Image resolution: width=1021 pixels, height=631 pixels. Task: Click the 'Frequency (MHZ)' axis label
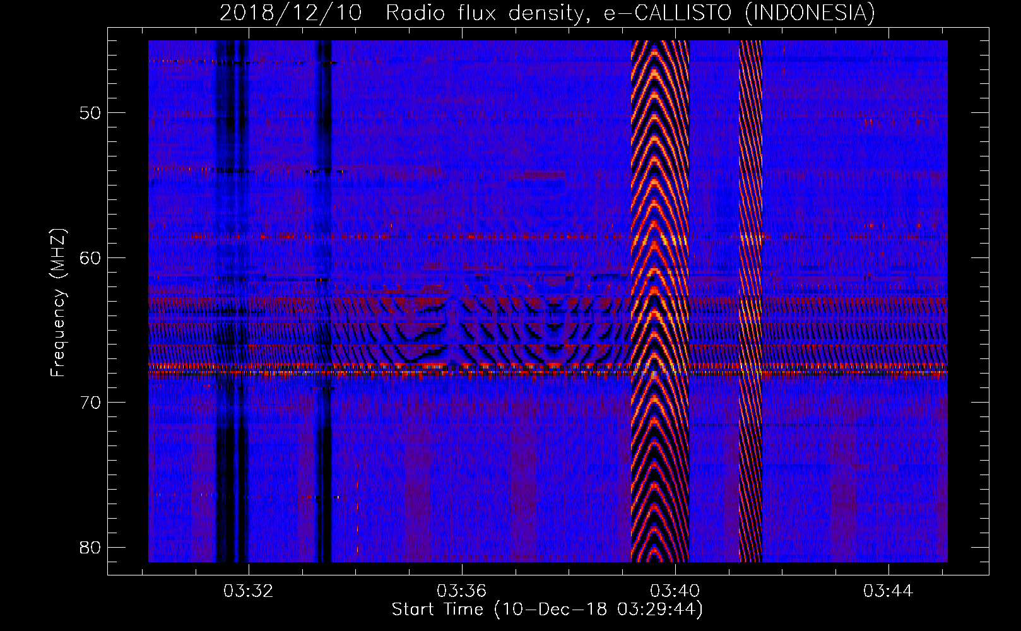(58, 303)
